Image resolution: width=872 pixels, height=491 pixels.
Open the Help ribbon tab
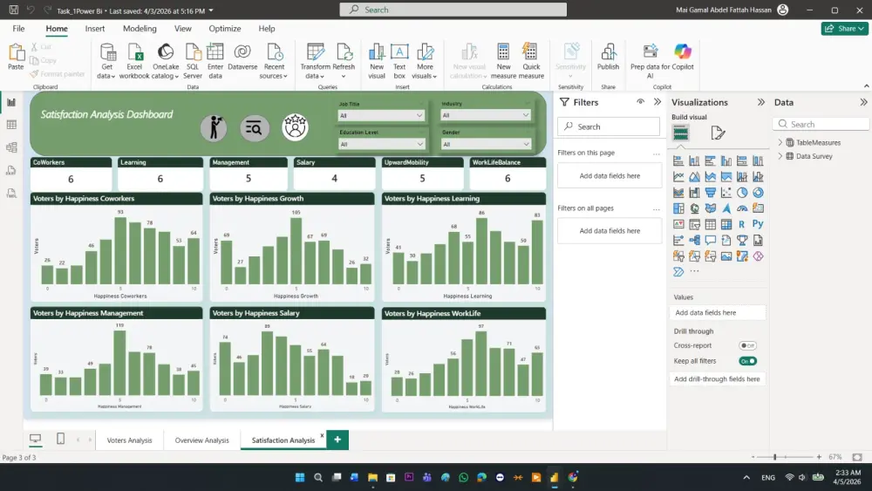tap(266, 29)
